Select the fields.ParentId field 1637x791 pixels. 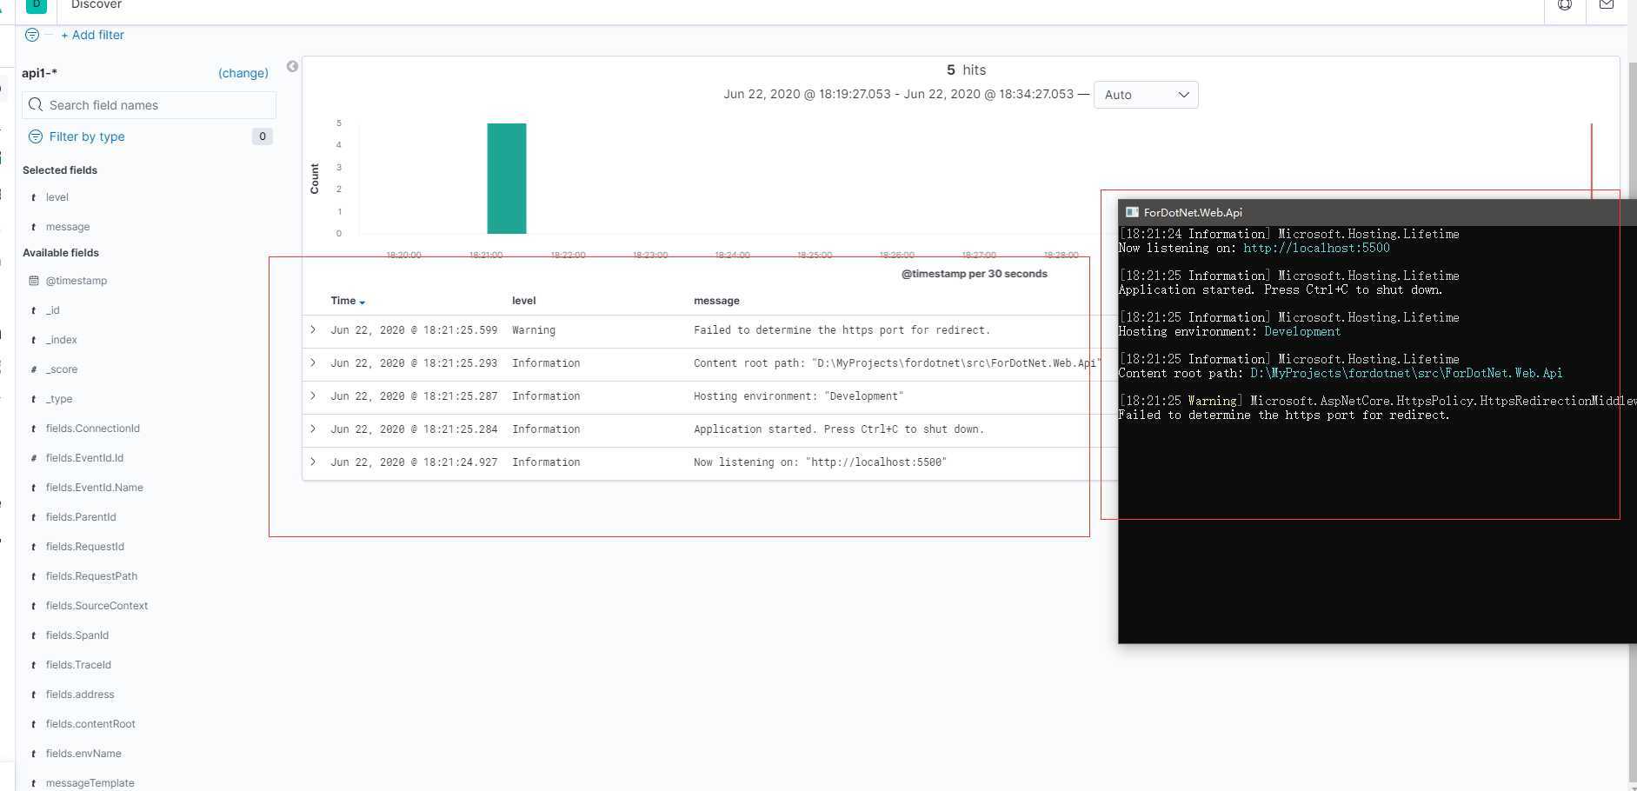pos(81,517)
